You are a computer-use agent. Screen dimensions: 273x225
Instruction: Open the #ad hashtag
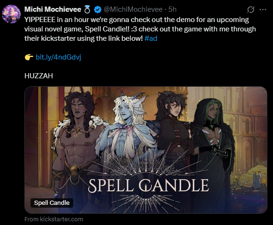(151, 38)
